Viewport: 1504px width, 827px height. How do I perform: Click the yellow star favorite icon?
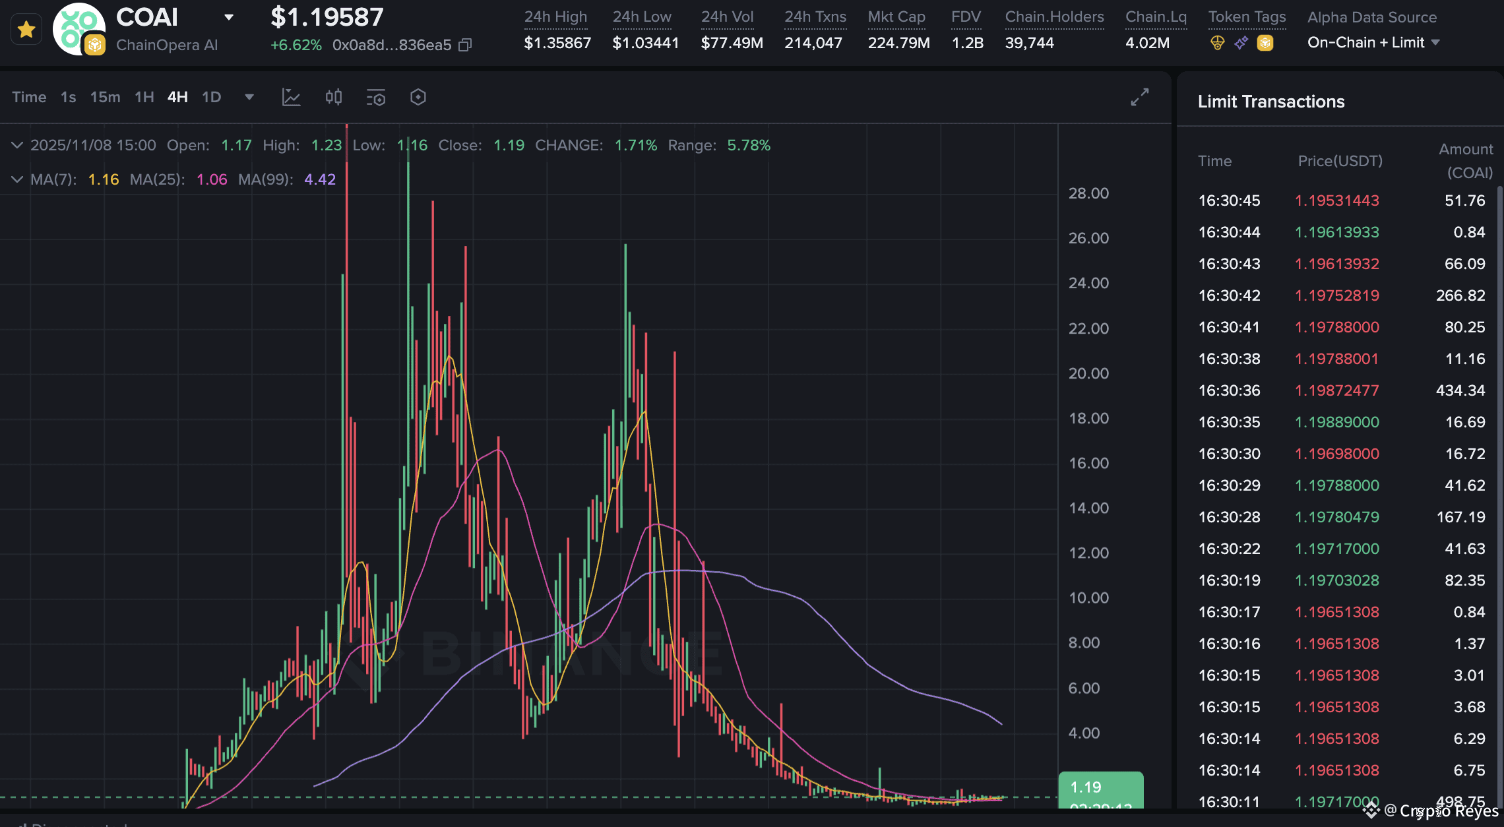[26, 30]
